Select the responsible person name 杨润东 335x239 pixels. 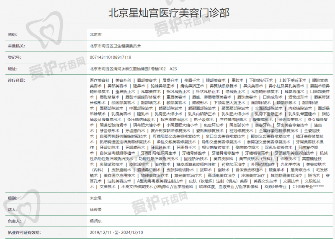point(95,220)
